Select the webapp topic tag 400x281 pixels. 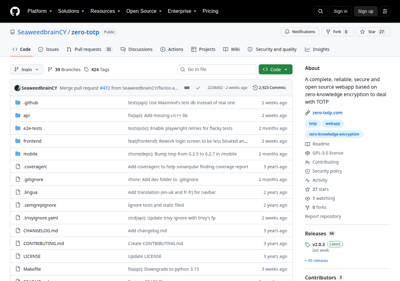coord(333,124)
